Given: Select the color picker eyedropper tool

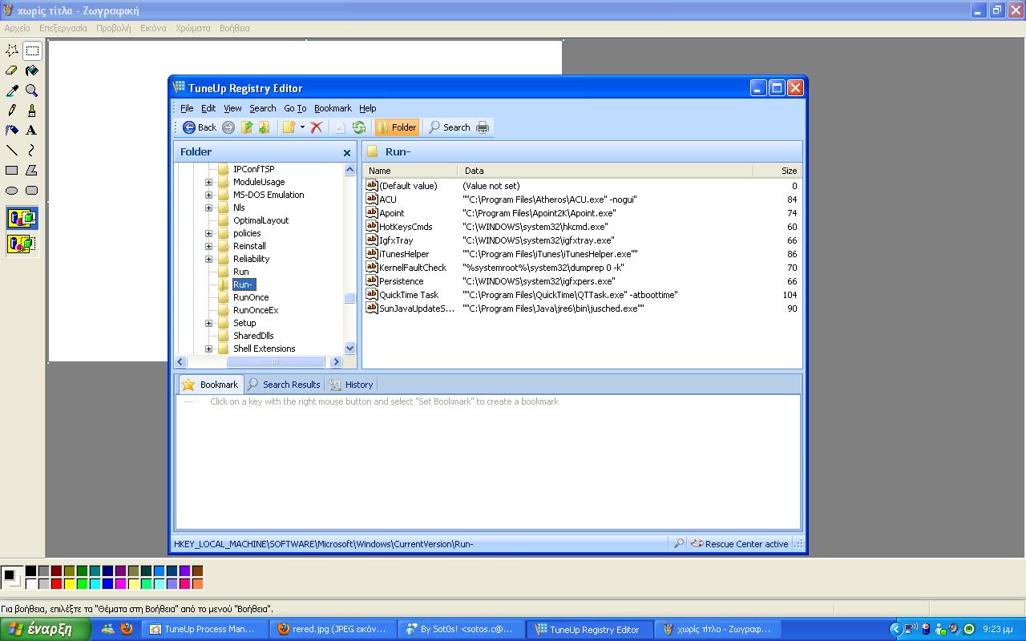Looking at the screenshot, I should [12, 91].
